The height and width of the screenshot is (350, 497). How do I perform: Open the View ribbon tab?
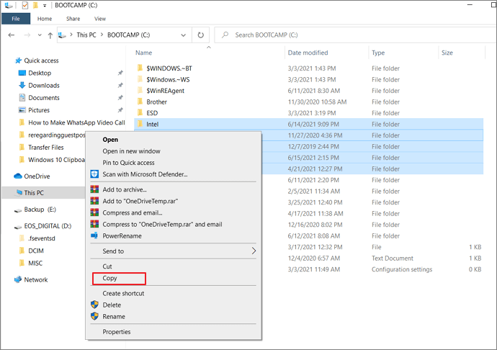(x=99, y=18)
